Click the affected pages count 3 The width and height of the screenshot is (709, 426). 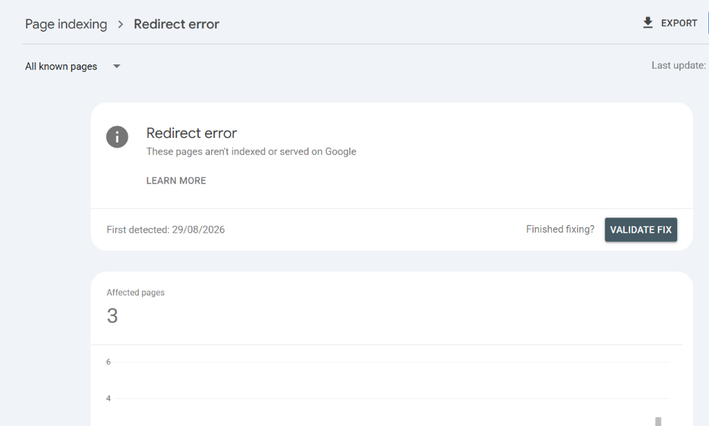(112, 316)
